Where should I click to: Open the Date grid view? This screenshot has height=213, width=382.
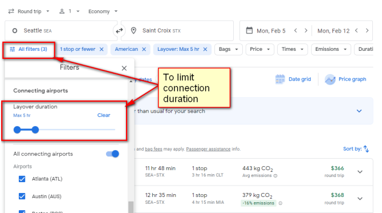coord(293,79)
